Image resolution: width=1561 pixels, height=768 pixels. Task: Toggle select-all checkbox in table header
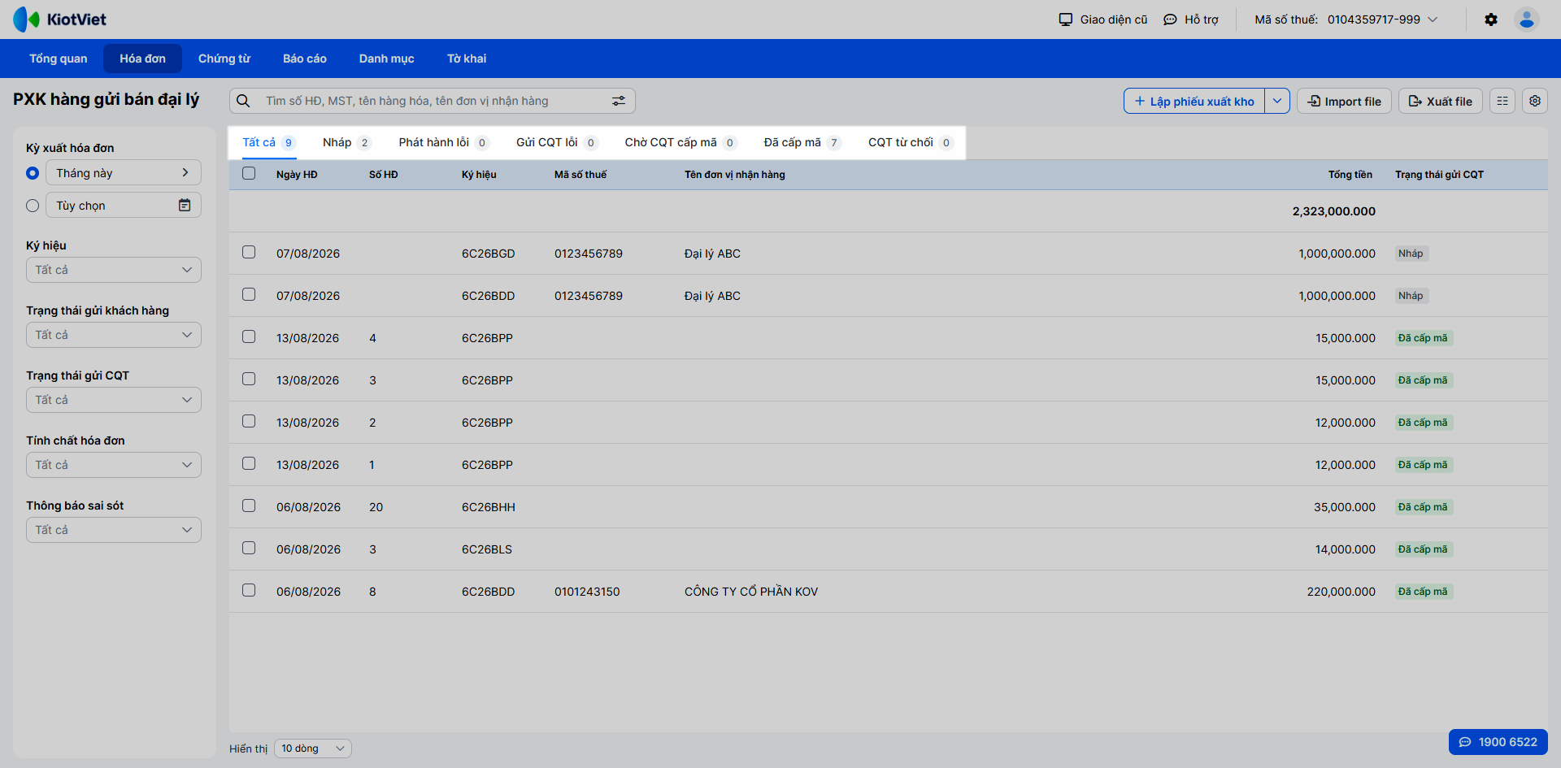(249, 173)
